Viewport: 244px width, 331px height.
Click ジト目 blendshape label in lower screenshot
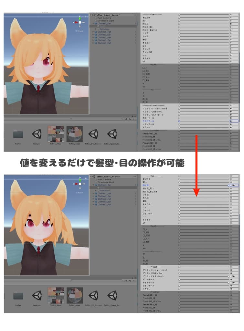pos(146,195)
